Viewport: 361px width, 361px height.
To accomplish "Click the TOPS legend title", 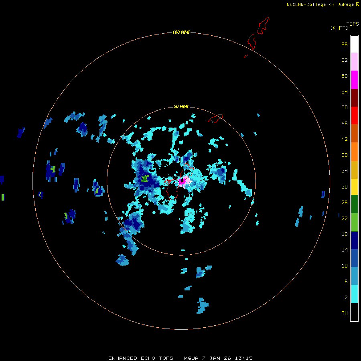I will pyautogui.click(x=353, y=24).
